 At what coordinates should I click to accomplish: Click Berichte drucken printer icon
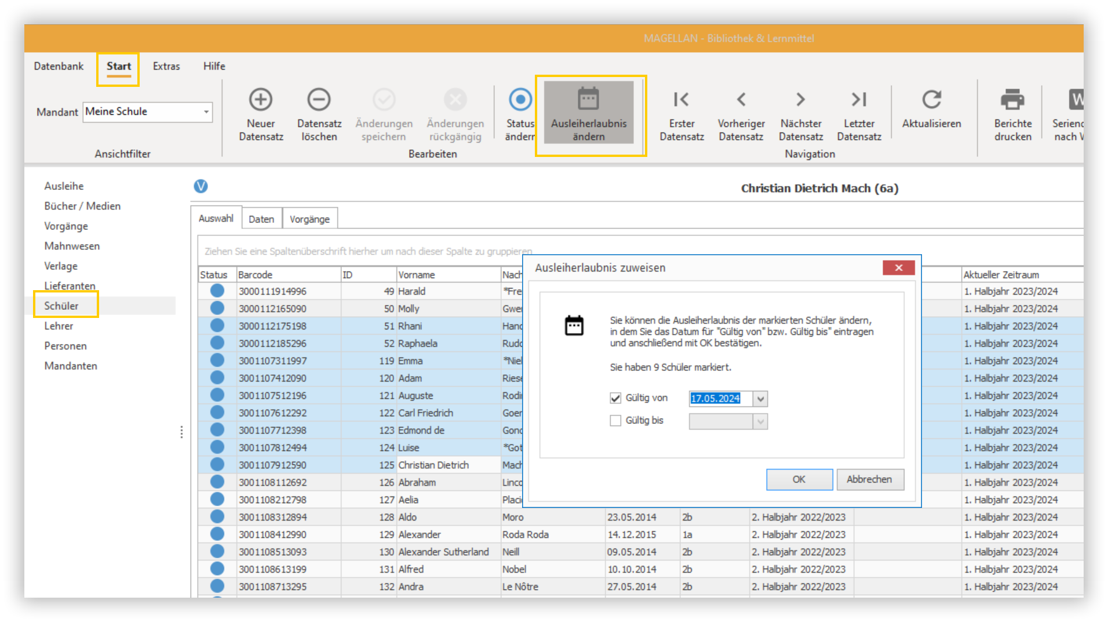pyautogui.click(x=1012, y=100)
